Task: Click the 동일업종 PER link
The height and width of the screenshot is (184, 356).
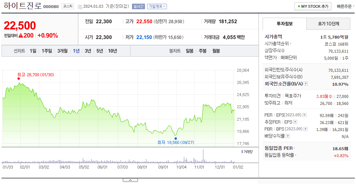Action: click(279, 148)
